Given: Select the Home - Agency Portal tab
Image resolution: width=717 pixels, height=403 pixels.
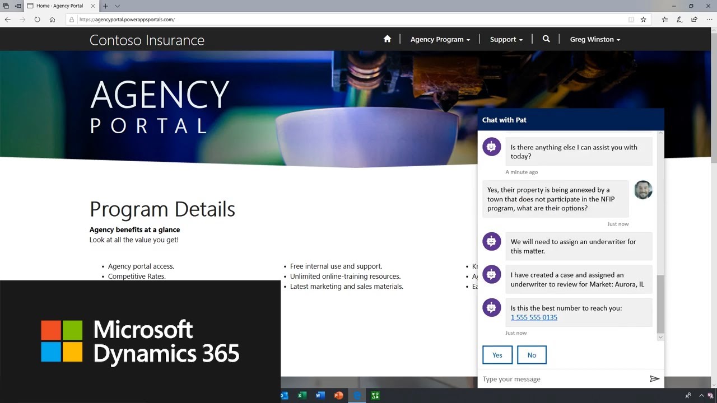Looking at the screenshot, I should (x=60, y=6).
